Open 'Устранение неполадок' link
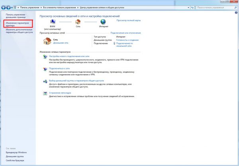Viewport: 239px width, 166px height. tap(60, 93)
